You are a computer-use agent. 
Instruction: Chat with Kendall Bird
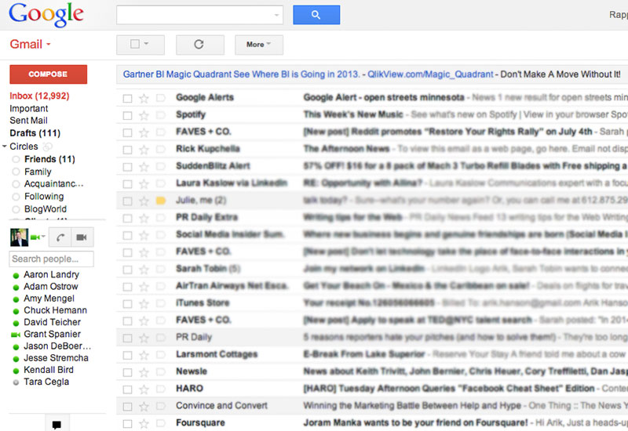tap(49, 370)
